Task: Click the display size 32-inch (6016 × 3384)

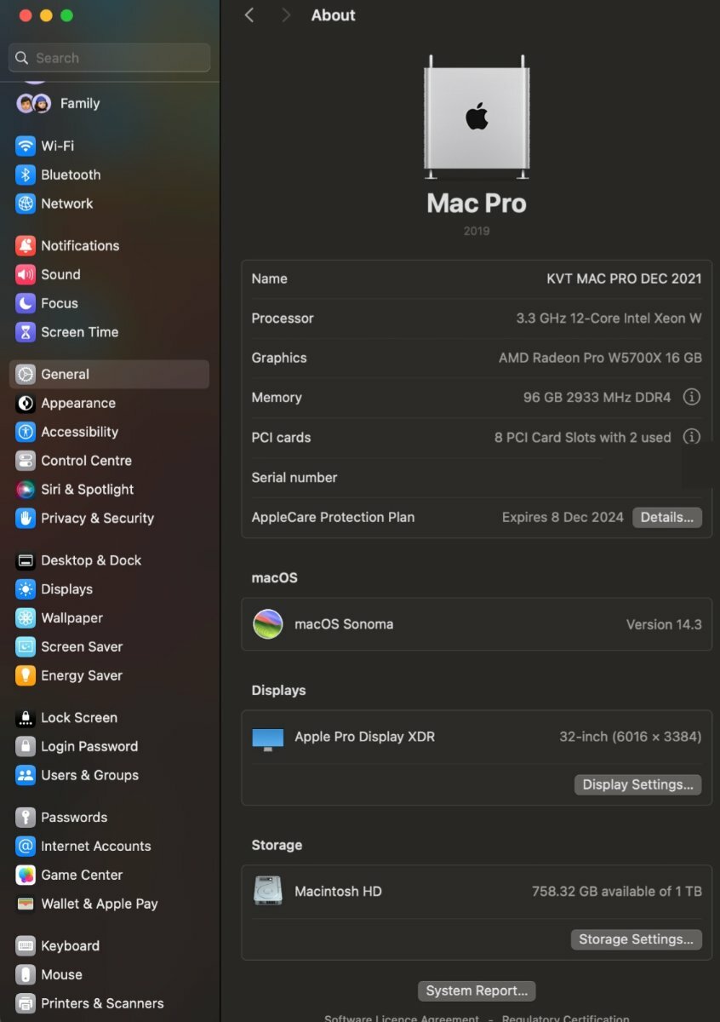Action: (631, 737)
